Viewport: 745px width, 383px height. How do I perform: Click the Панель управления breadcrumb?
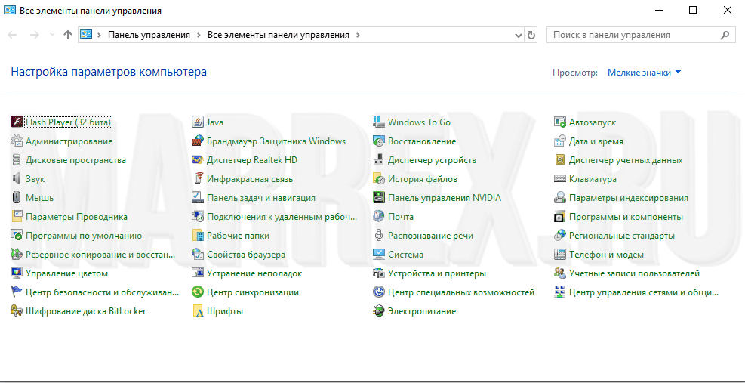(x=149, y=36)
